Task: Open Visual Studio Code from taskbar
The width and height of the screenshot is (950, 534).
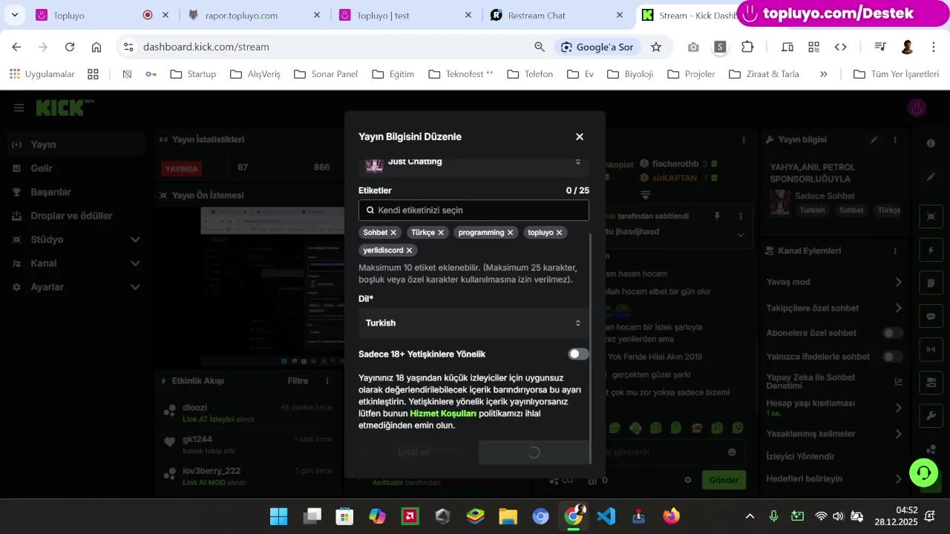Action: 606,516
